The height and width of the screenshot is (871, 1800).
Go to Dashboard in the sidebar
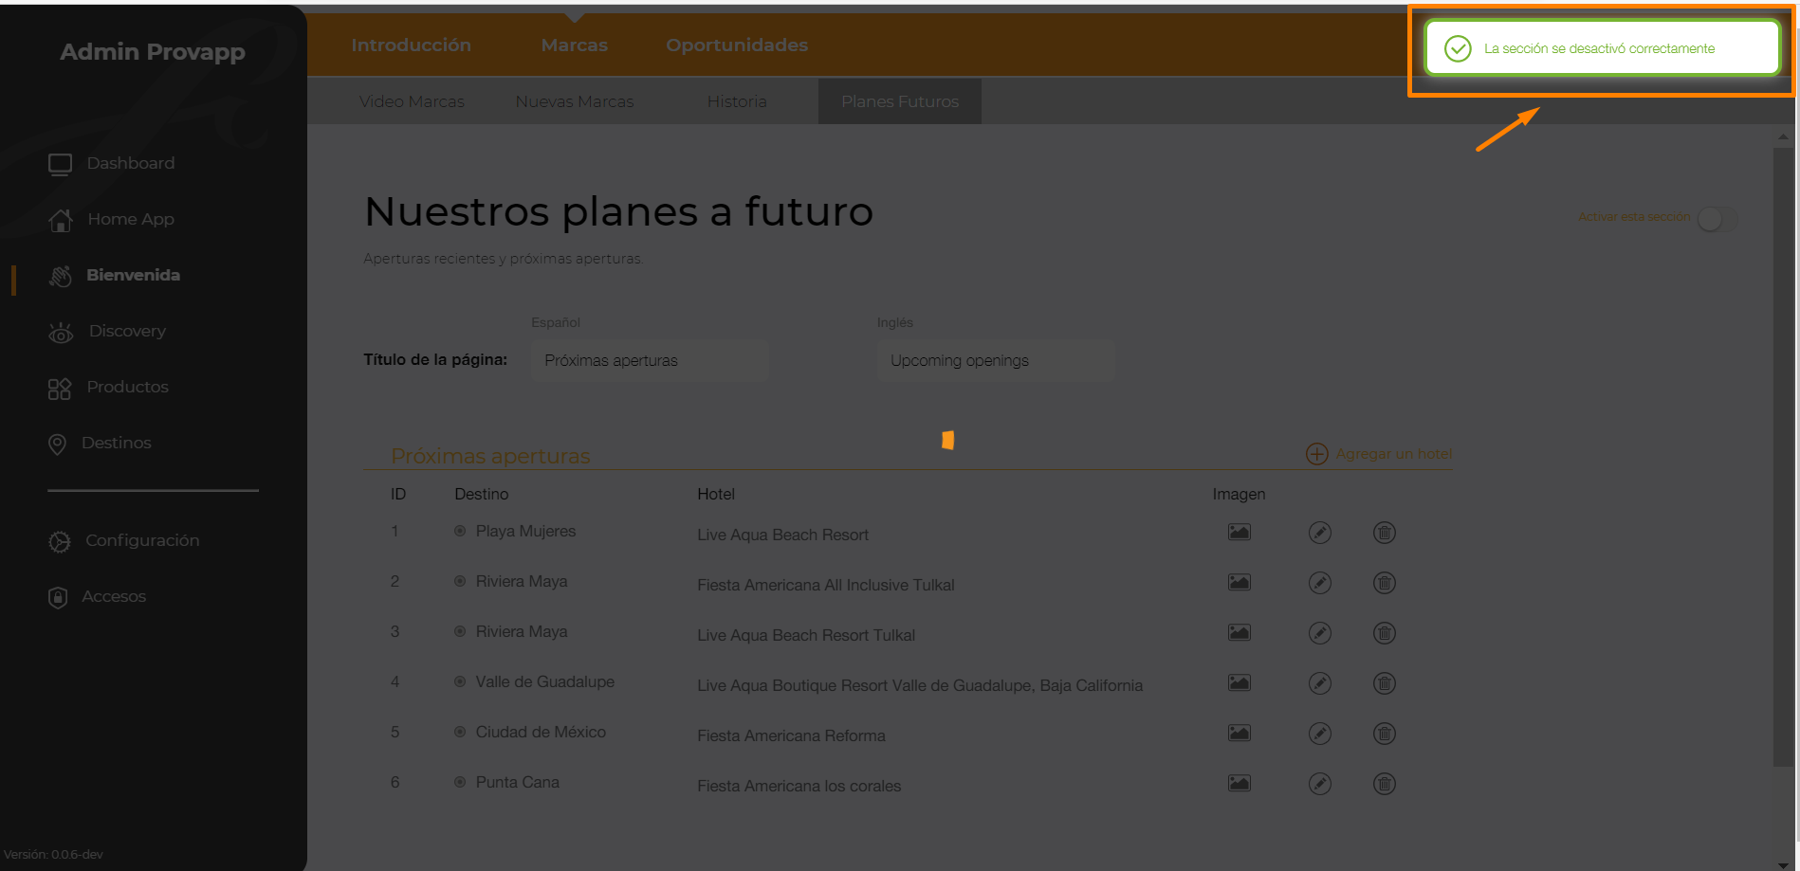[x=131, y=163]
